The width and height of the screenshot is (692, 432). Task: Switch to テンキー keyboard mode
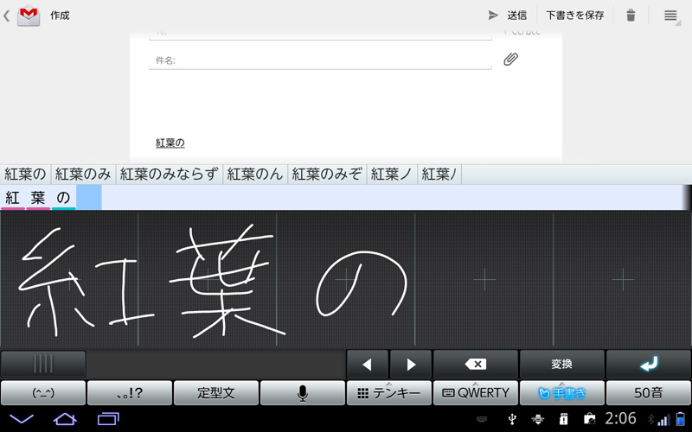pos(388,392)
